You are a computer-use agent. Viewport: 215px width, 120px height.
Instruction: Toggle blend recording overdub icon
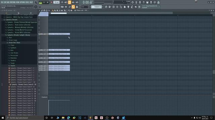pos(73,2)
